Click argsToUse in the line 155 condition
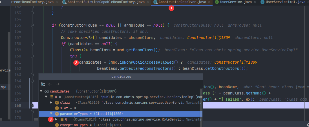The height and width of the screenshot is (127, 309). point(135,26)
